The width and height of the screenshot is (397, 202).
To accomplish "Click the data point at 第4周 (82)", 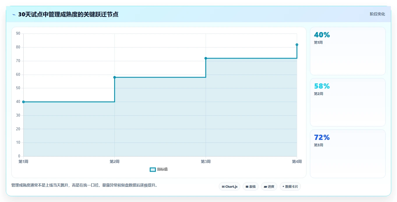I will [297, 45].
